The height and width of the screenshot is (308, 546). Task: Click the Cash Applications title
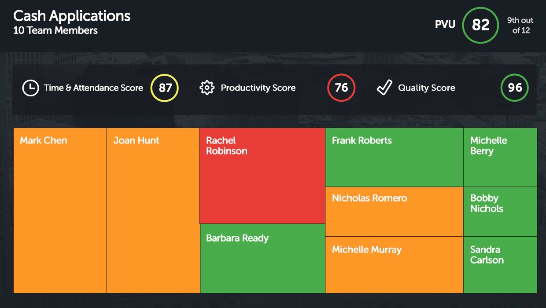tap(72, 16)
